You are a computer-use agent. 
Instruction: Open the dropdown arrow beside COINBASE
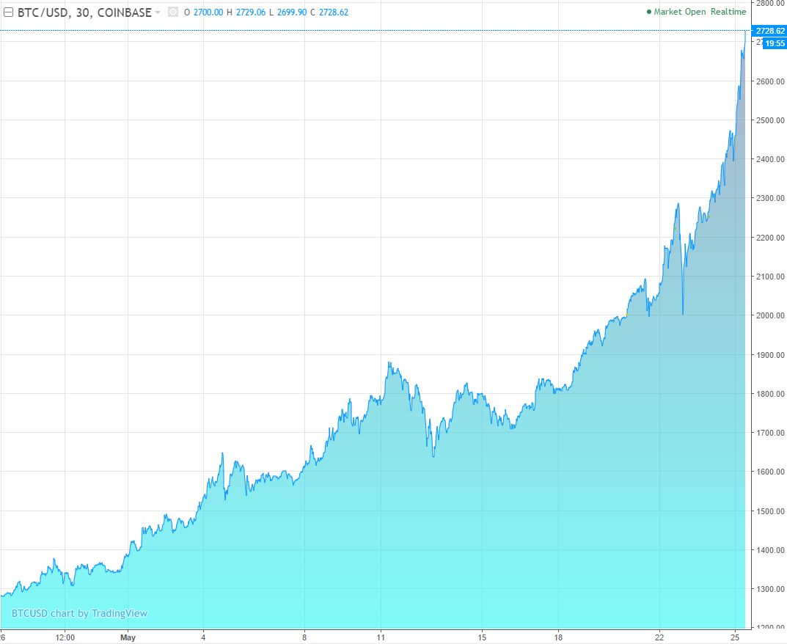158,12
